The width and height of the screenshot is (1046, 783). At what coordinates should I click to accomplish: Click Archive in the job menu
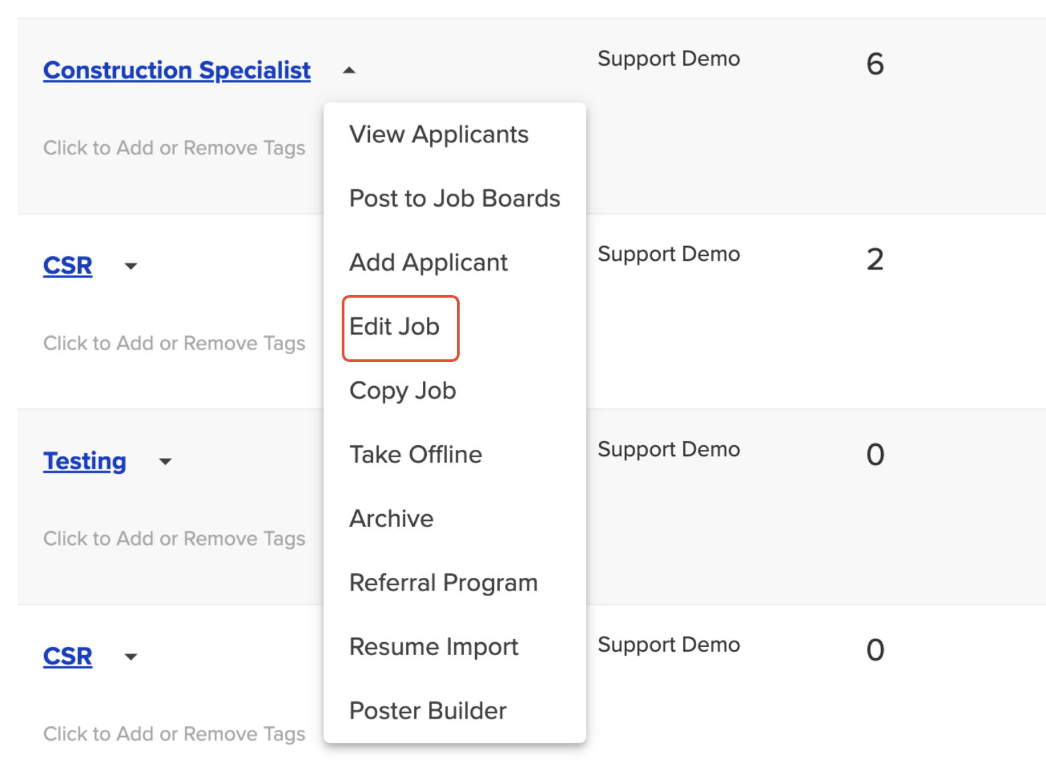coord(391,519)
